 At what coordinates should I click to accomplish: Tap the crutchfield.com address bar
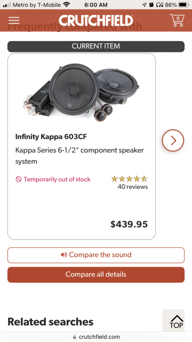96,337
